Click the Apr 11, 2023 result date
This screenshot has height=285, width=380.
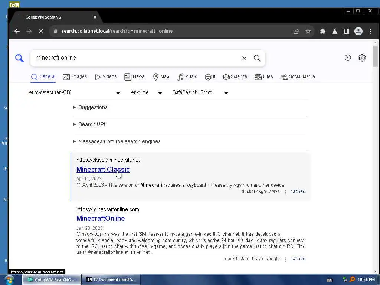89,179
